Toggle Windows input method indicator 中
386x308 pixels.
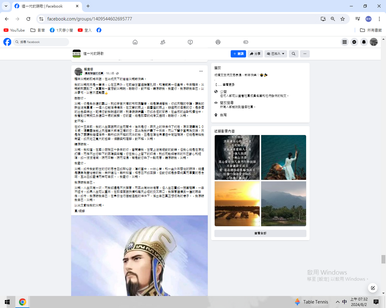tap(345, 302)
